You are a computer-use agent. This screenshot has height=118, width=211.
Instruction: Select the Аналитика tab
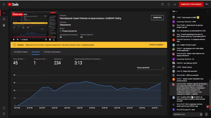coord(36,52)
